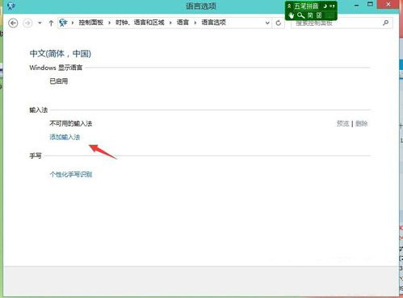The width and height of the screenshot is (403, 298).
Task: Toggle 简 simplified/traditional on the IME bar
Action: [310, 15]
